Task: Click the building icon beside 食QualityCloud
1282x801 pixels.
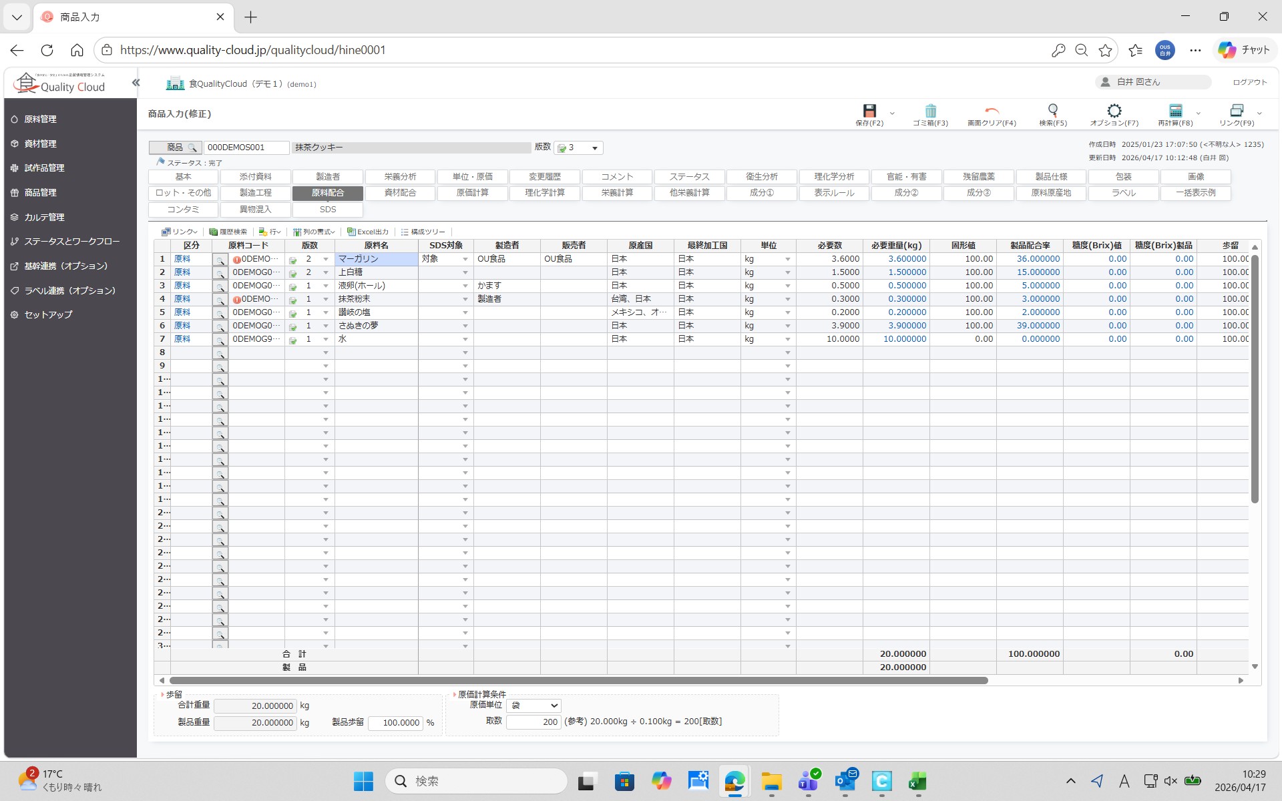Action: point(175,83)
